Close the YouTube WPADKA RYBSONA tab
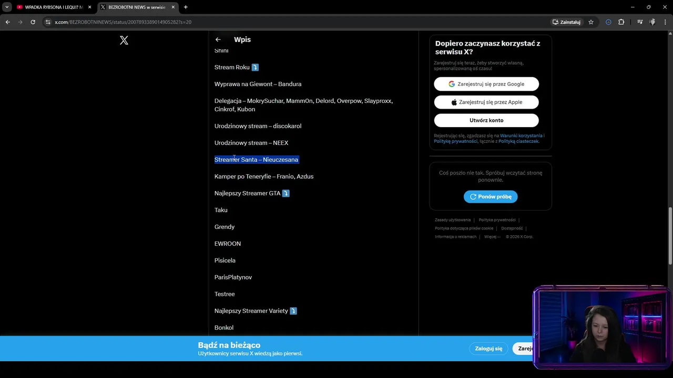Screen dimensions: 673x378 click(89, 7)
